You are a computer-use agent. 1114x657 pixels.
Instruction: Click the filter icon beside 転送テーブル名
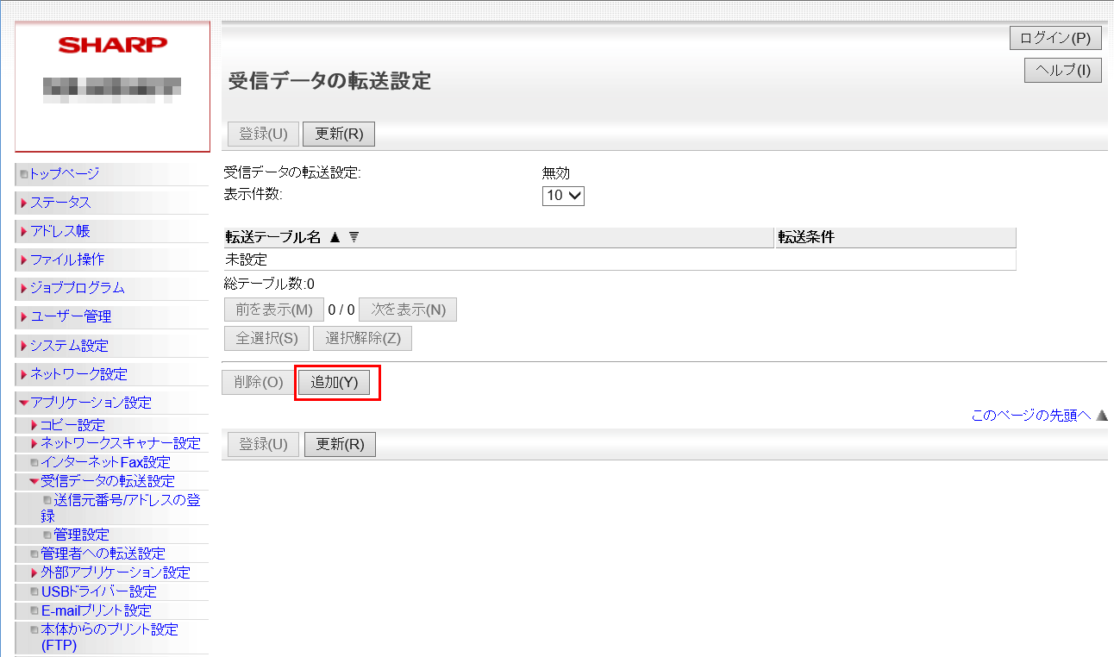354,238
